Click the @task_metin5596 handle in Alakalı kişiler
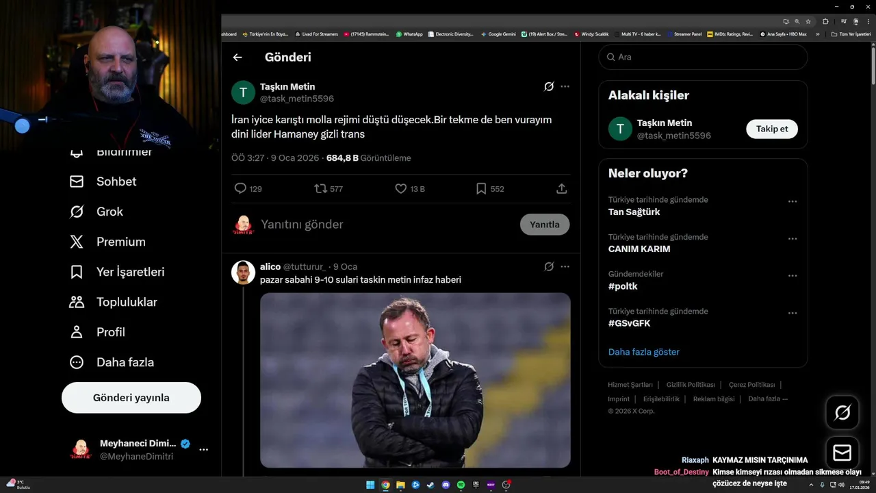This screenshot has height=493, width=876. click(x=673, y=136)
